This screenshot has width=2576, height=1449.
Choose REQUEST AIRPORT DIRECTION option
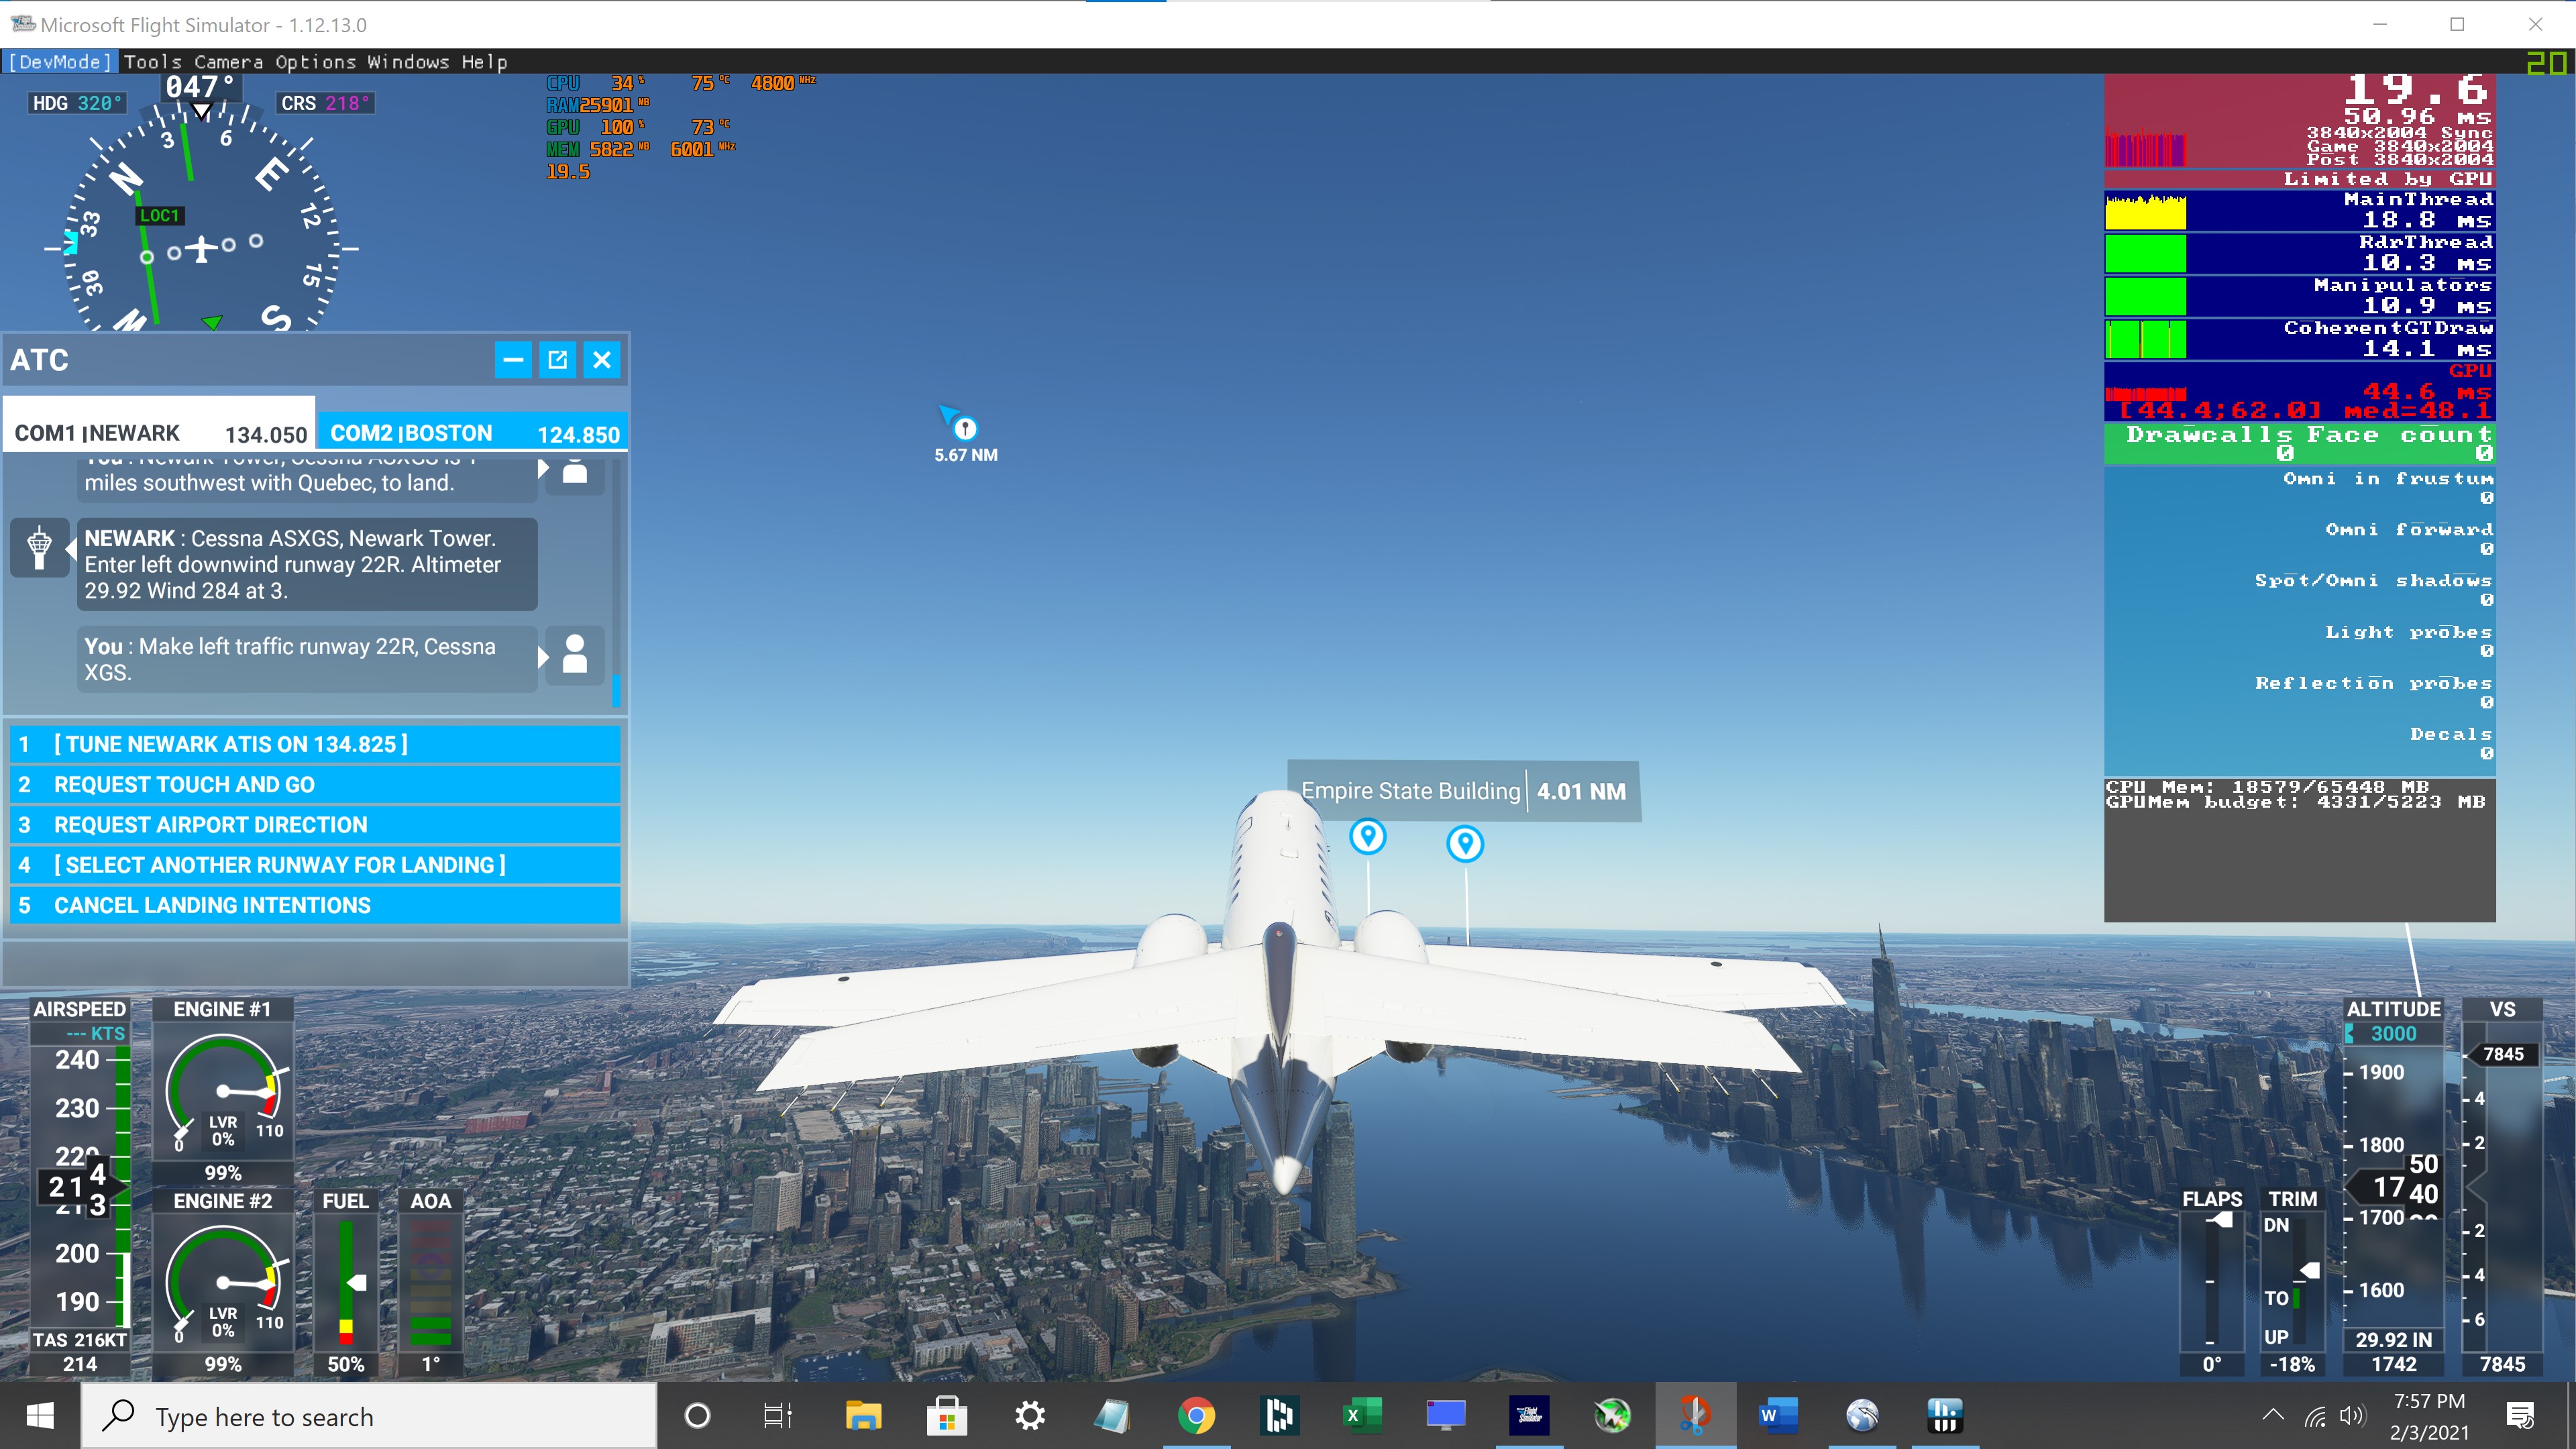coord(315,824)
